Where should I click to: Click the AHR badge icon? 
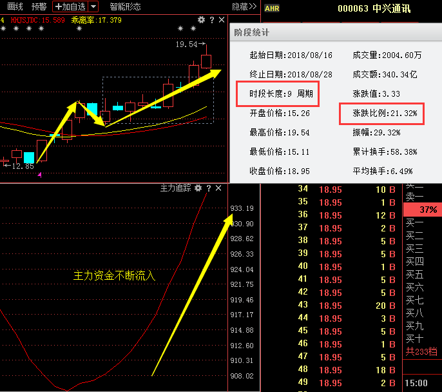click(x=272, y=8)
